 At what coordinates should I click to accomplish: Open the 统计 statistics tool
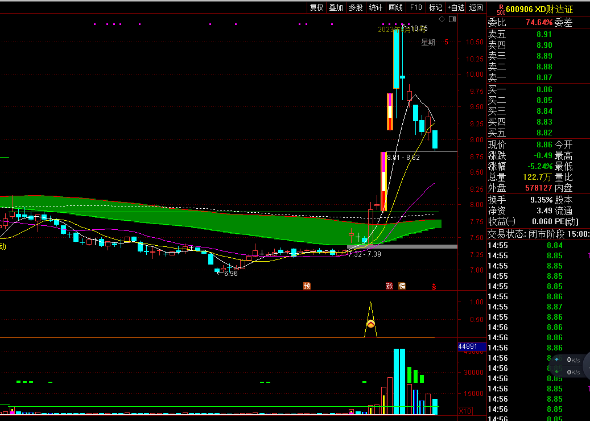[x=376, y=7]
